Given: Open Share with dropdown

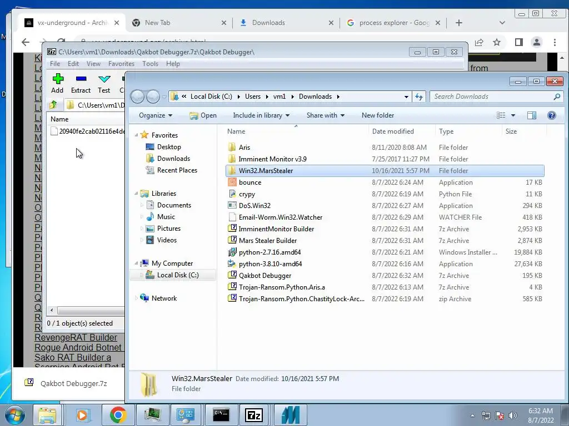Looking at the screenshot, I should (325, 115).
